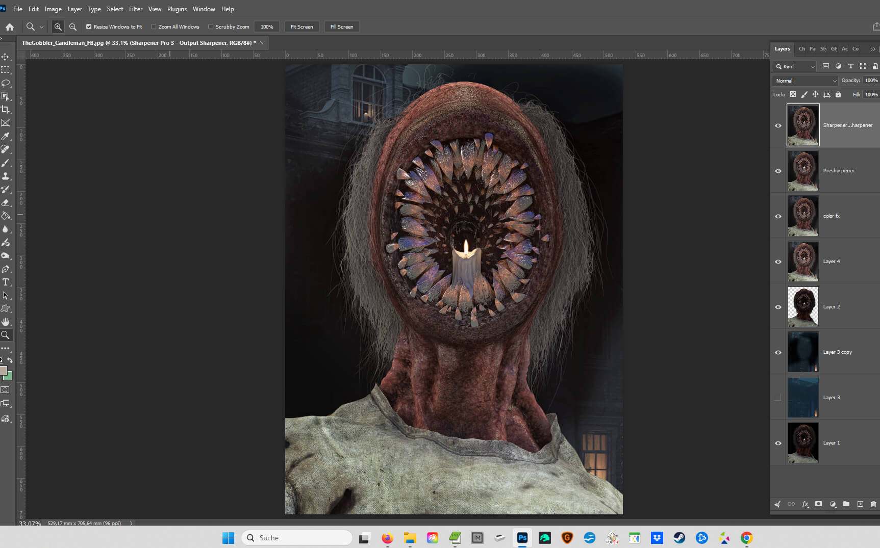The height and width of the screenshot is (548, 880).
Task: Hide the Presharpener layer
Action: tap(778, 171)
